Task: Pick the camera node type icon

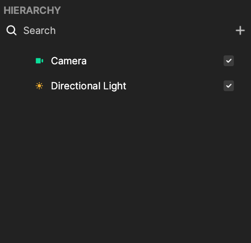Action: coord(39,61)
